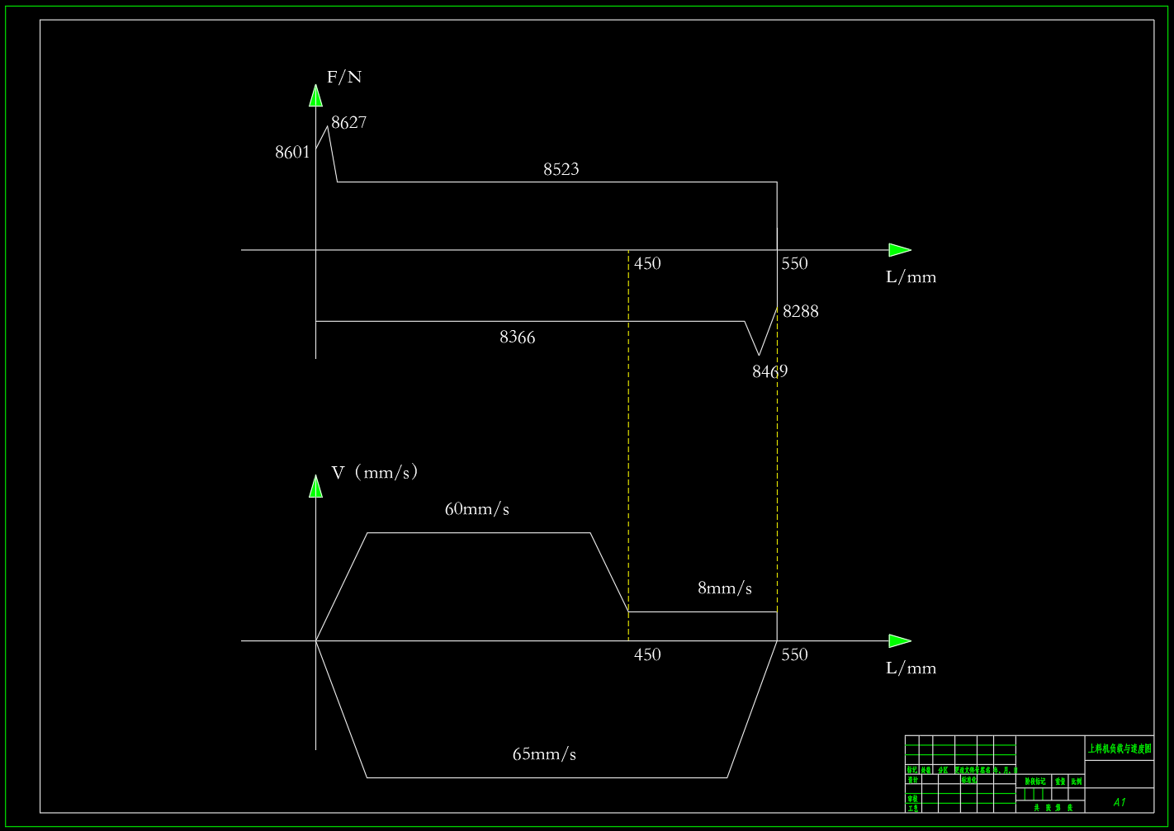Click 550 label on the velocity chart
This screenshot has width=1174, height=831.
(x=794, y=654)
